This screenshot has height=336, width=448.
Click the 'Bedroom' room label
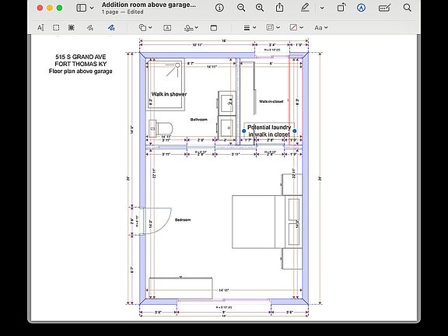click(x=183, y=219)
